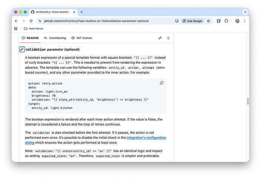Switch to the Contributing tab
Image resolution: width=261 pixels, height=177 pixels.
click(x=55, y=38)
